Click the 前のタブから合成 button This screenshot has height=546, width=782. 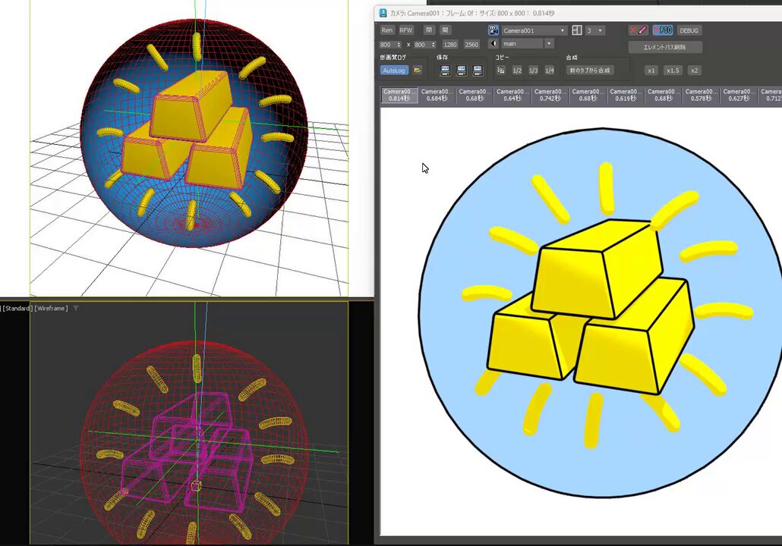[590, 71]
